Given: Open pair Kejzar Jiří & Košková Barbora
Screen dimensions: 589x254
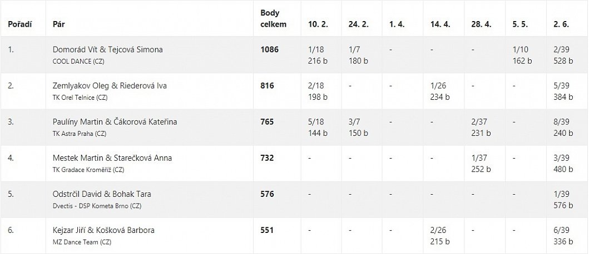Looking at the screenshot, I should coord(103,230).
